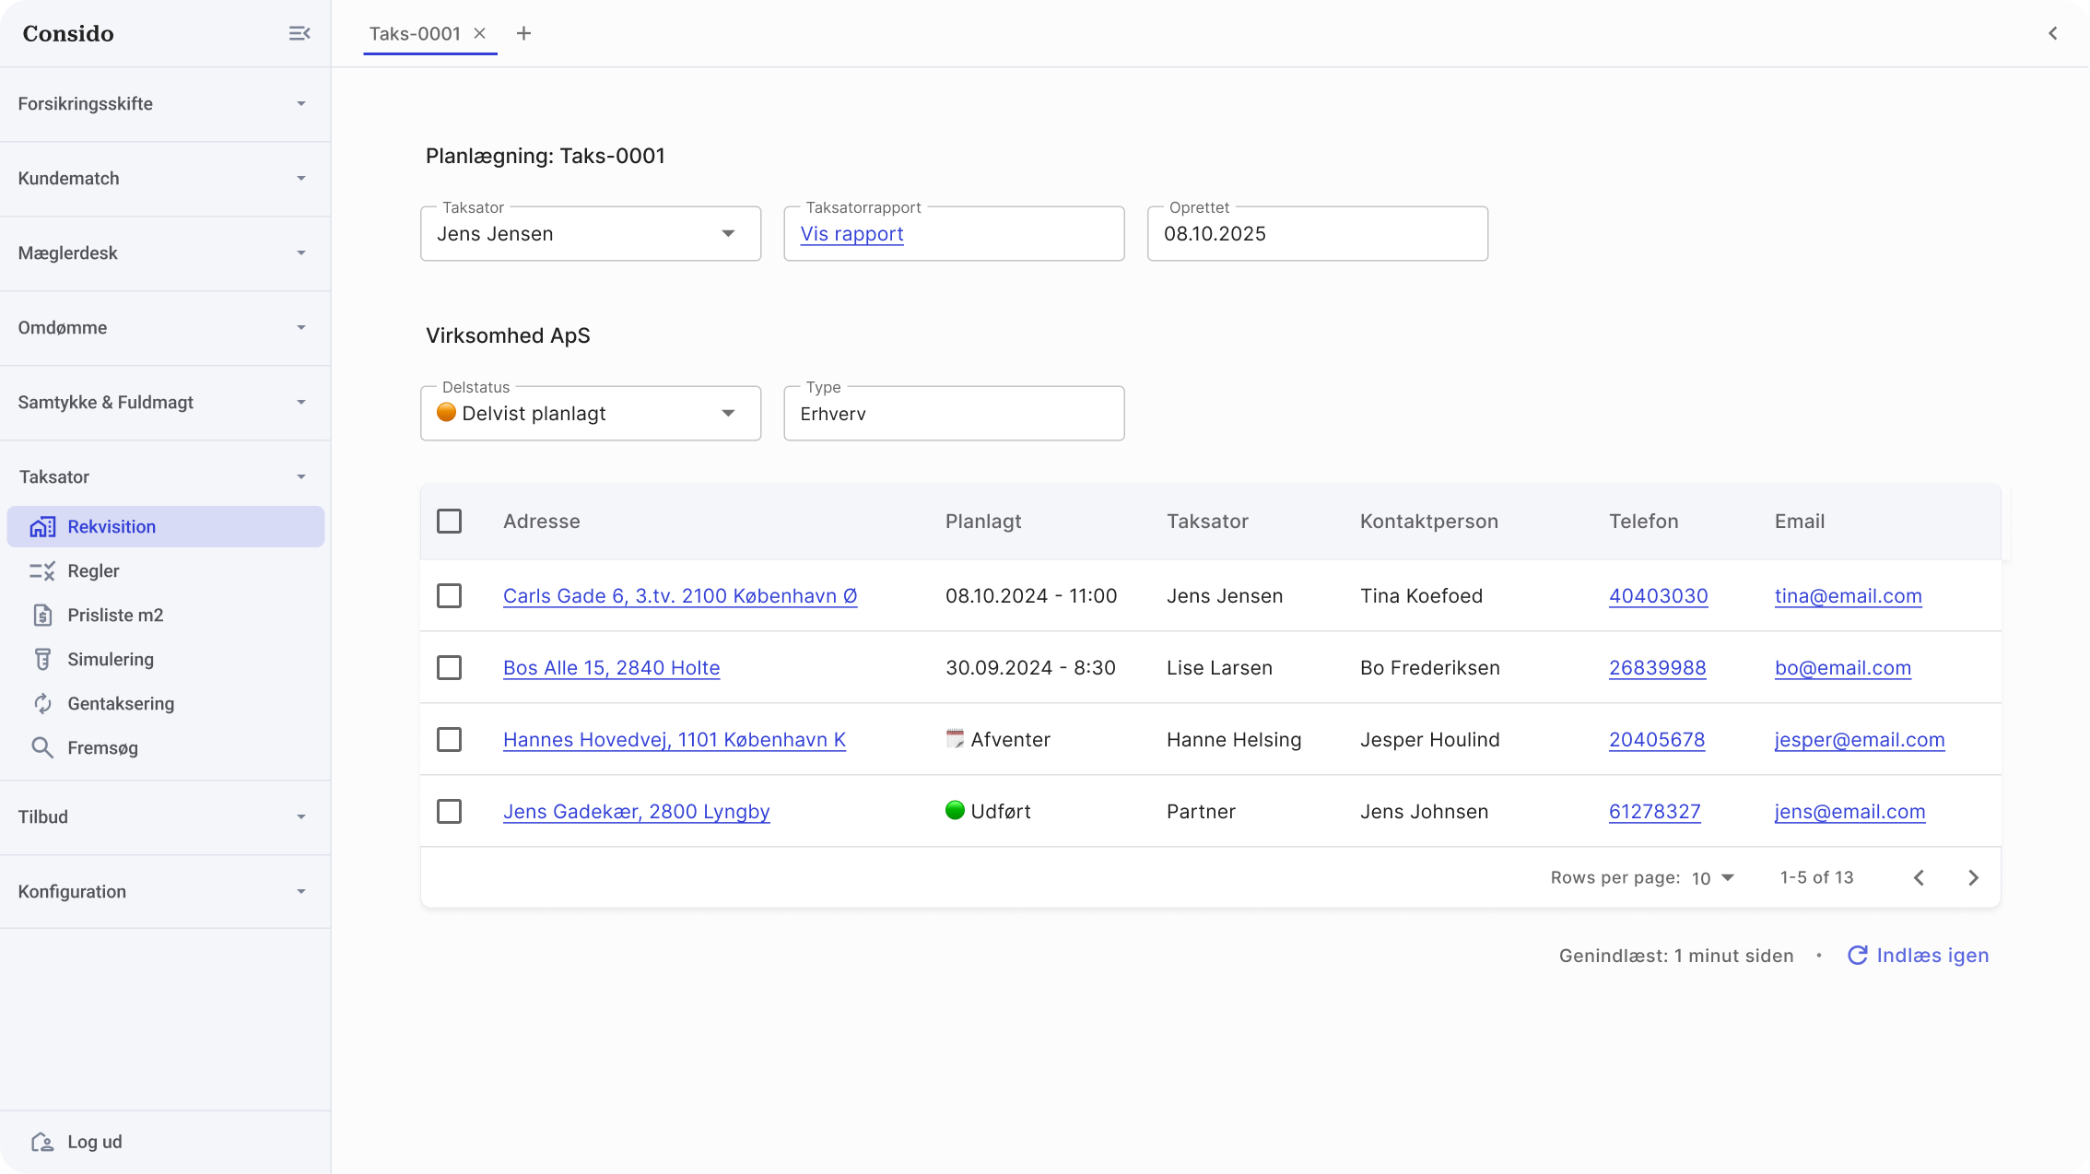Switch to the Taks-0001 tab
This screenshot has width=2090, height=1174.
[x=415, y=34]
